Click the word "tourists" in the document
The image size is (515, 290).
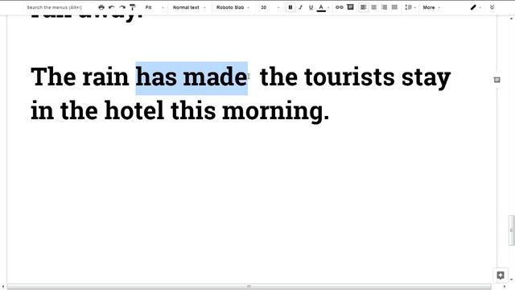point(349,77)
